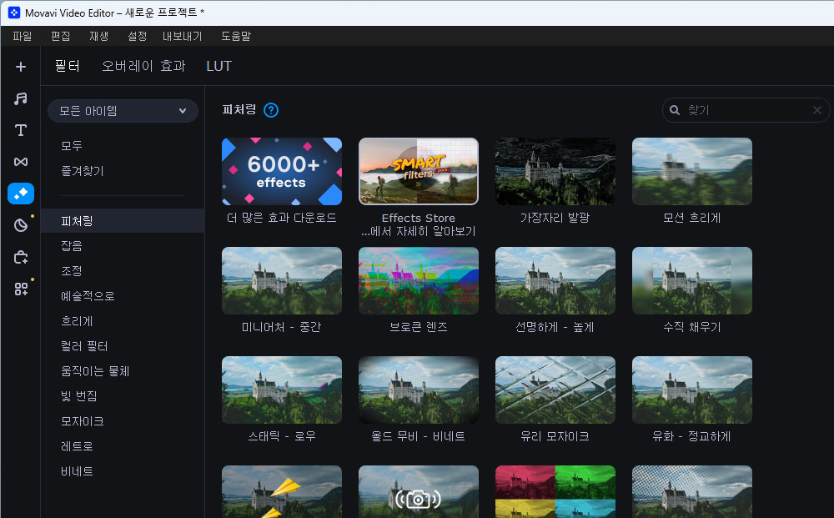
Task: Click the blue help question mark icon
Action: (x=271, y=110)
